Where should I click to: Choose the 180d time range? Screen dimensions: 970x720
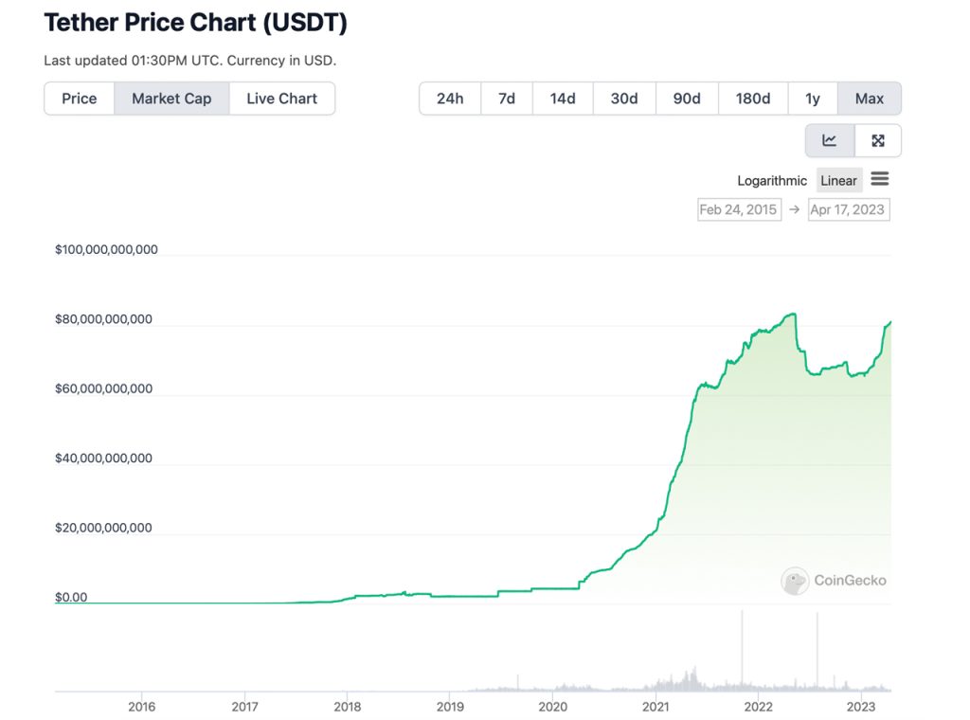click(x=752, y=98)
